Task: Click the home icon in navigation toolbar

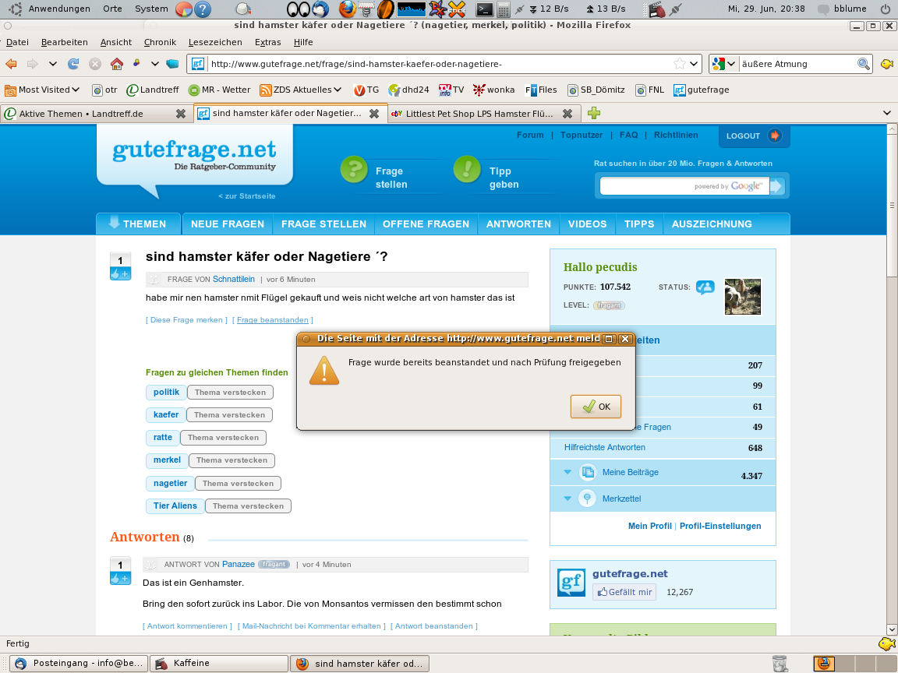Action: pyautogui.click(x=117, y=64)
